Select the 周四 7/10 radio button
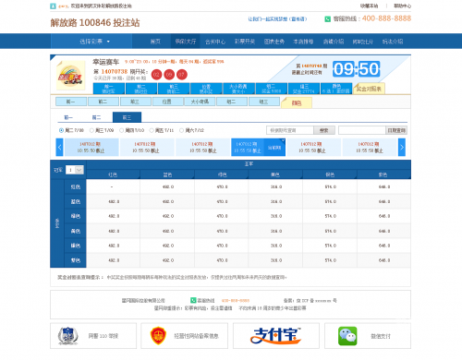This screenshot has height=360, width=462. [x=121, y=130]
